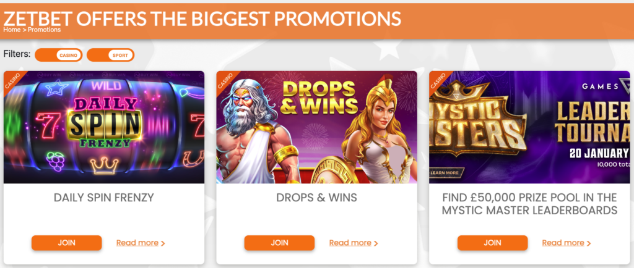This screenshot has width=634, height=268.
Task: Open the Daily Spin Frenzy banner image
Action: point(104,127)
